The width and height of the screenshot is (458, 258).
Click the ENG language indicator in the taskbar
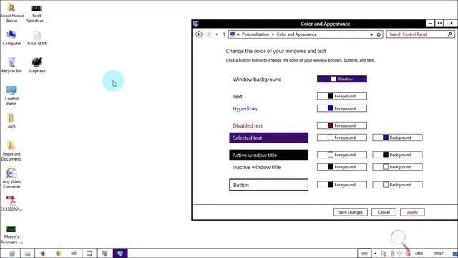pyautogui.click(x=419, y=253)
